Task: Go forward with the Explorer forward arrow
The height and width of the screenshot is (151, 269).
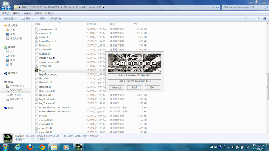Action: pos(8,8)
